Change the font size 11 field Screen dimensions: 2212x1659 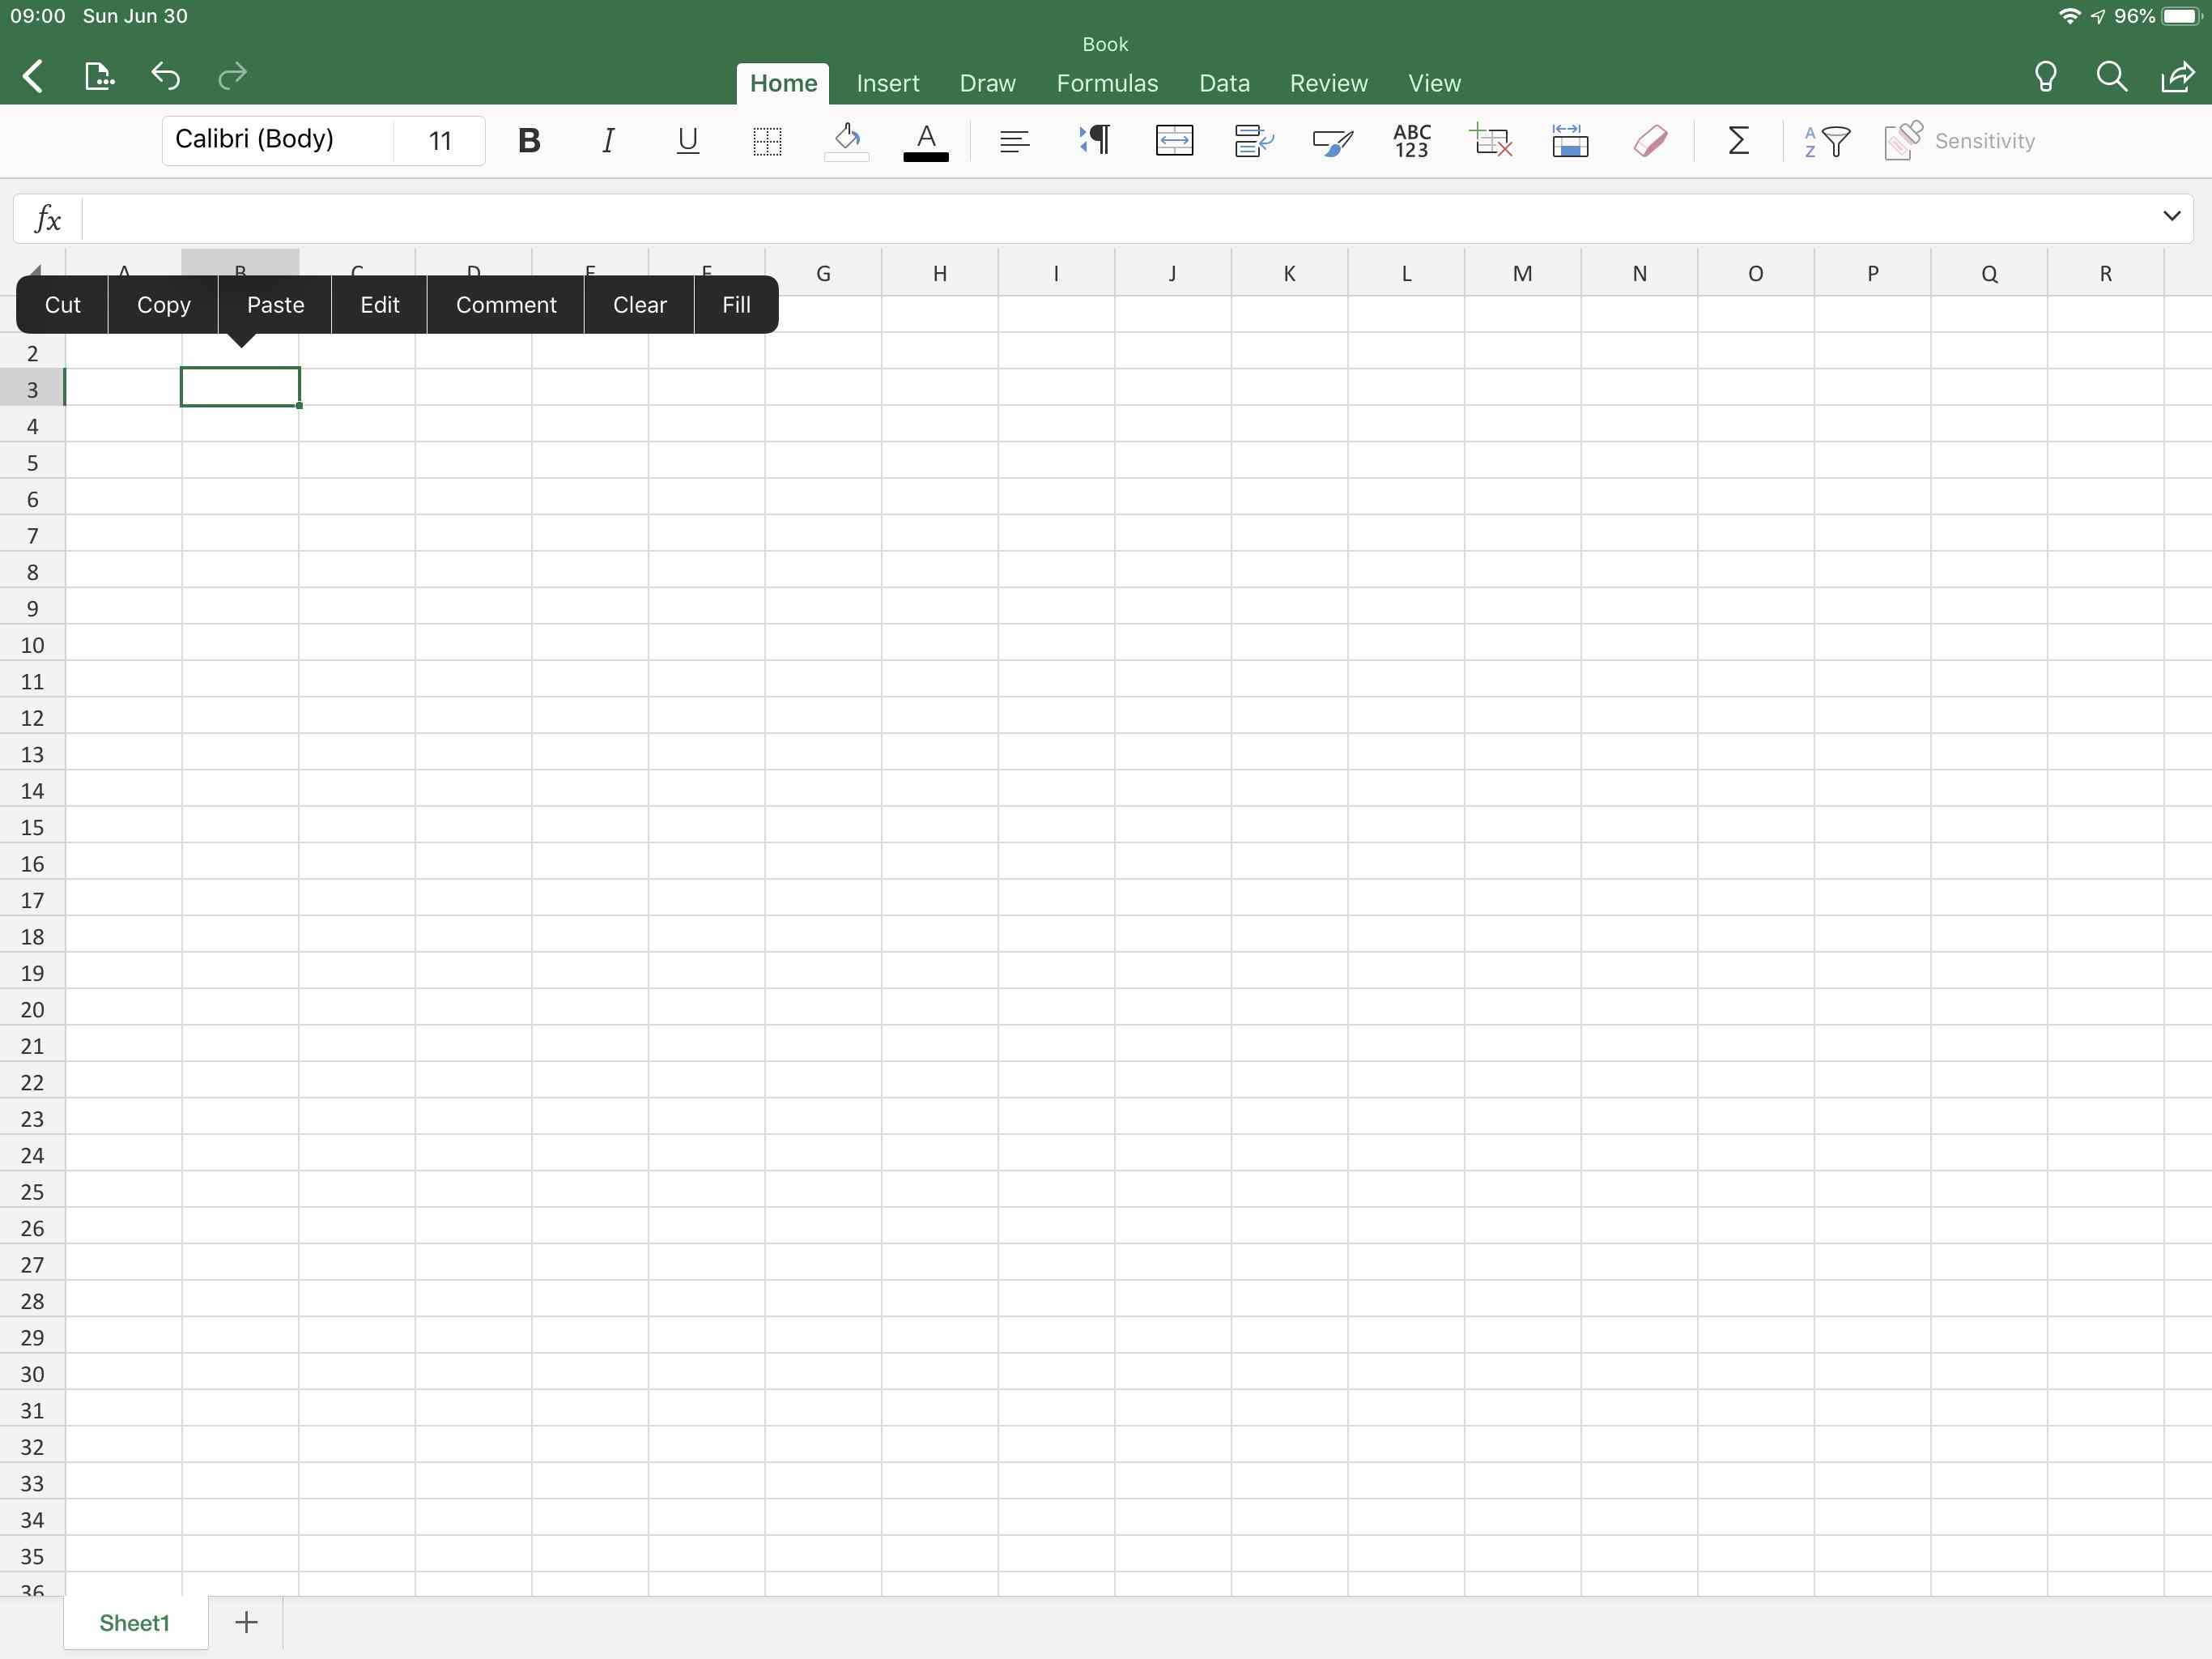coord(440,140)
